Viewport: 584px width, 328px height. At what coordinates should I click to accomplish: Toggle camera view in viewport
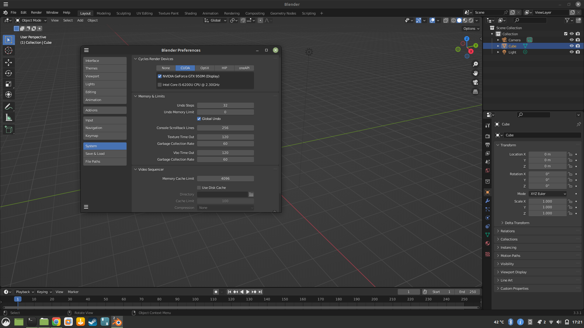[475, 82]
